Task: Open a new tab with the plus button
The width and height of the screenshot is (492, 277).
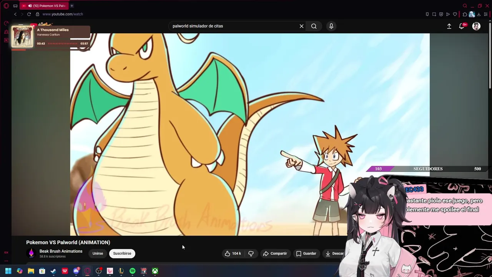Action: point(72,6)
